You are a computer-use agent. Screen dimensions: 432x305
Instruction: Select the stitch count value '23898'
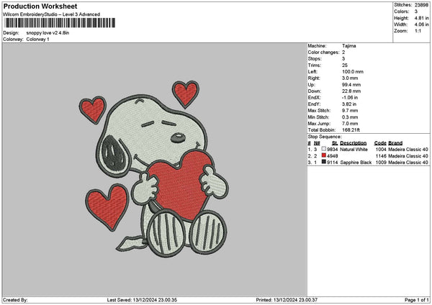(x=421, y=5)
